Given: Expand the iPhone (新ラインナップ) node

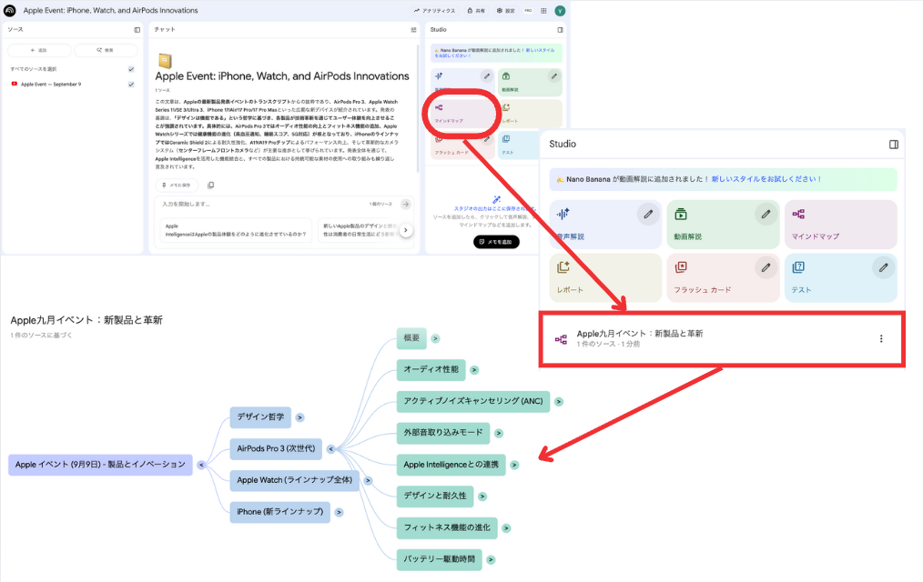Looking at the screenshot, I should (x=339, y=512).
